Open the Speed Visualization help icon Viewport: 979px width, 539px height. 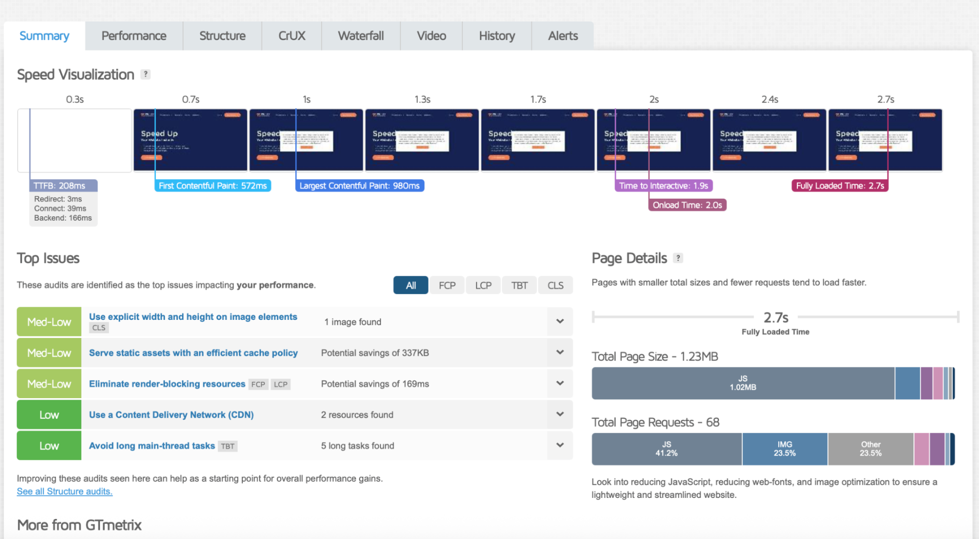coord(145,74)
